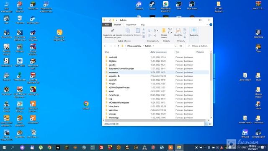Create a folder with the Новая папка button
Viewport: 268px width, 151px height.
pyautogui.click(x=164, y=33)
